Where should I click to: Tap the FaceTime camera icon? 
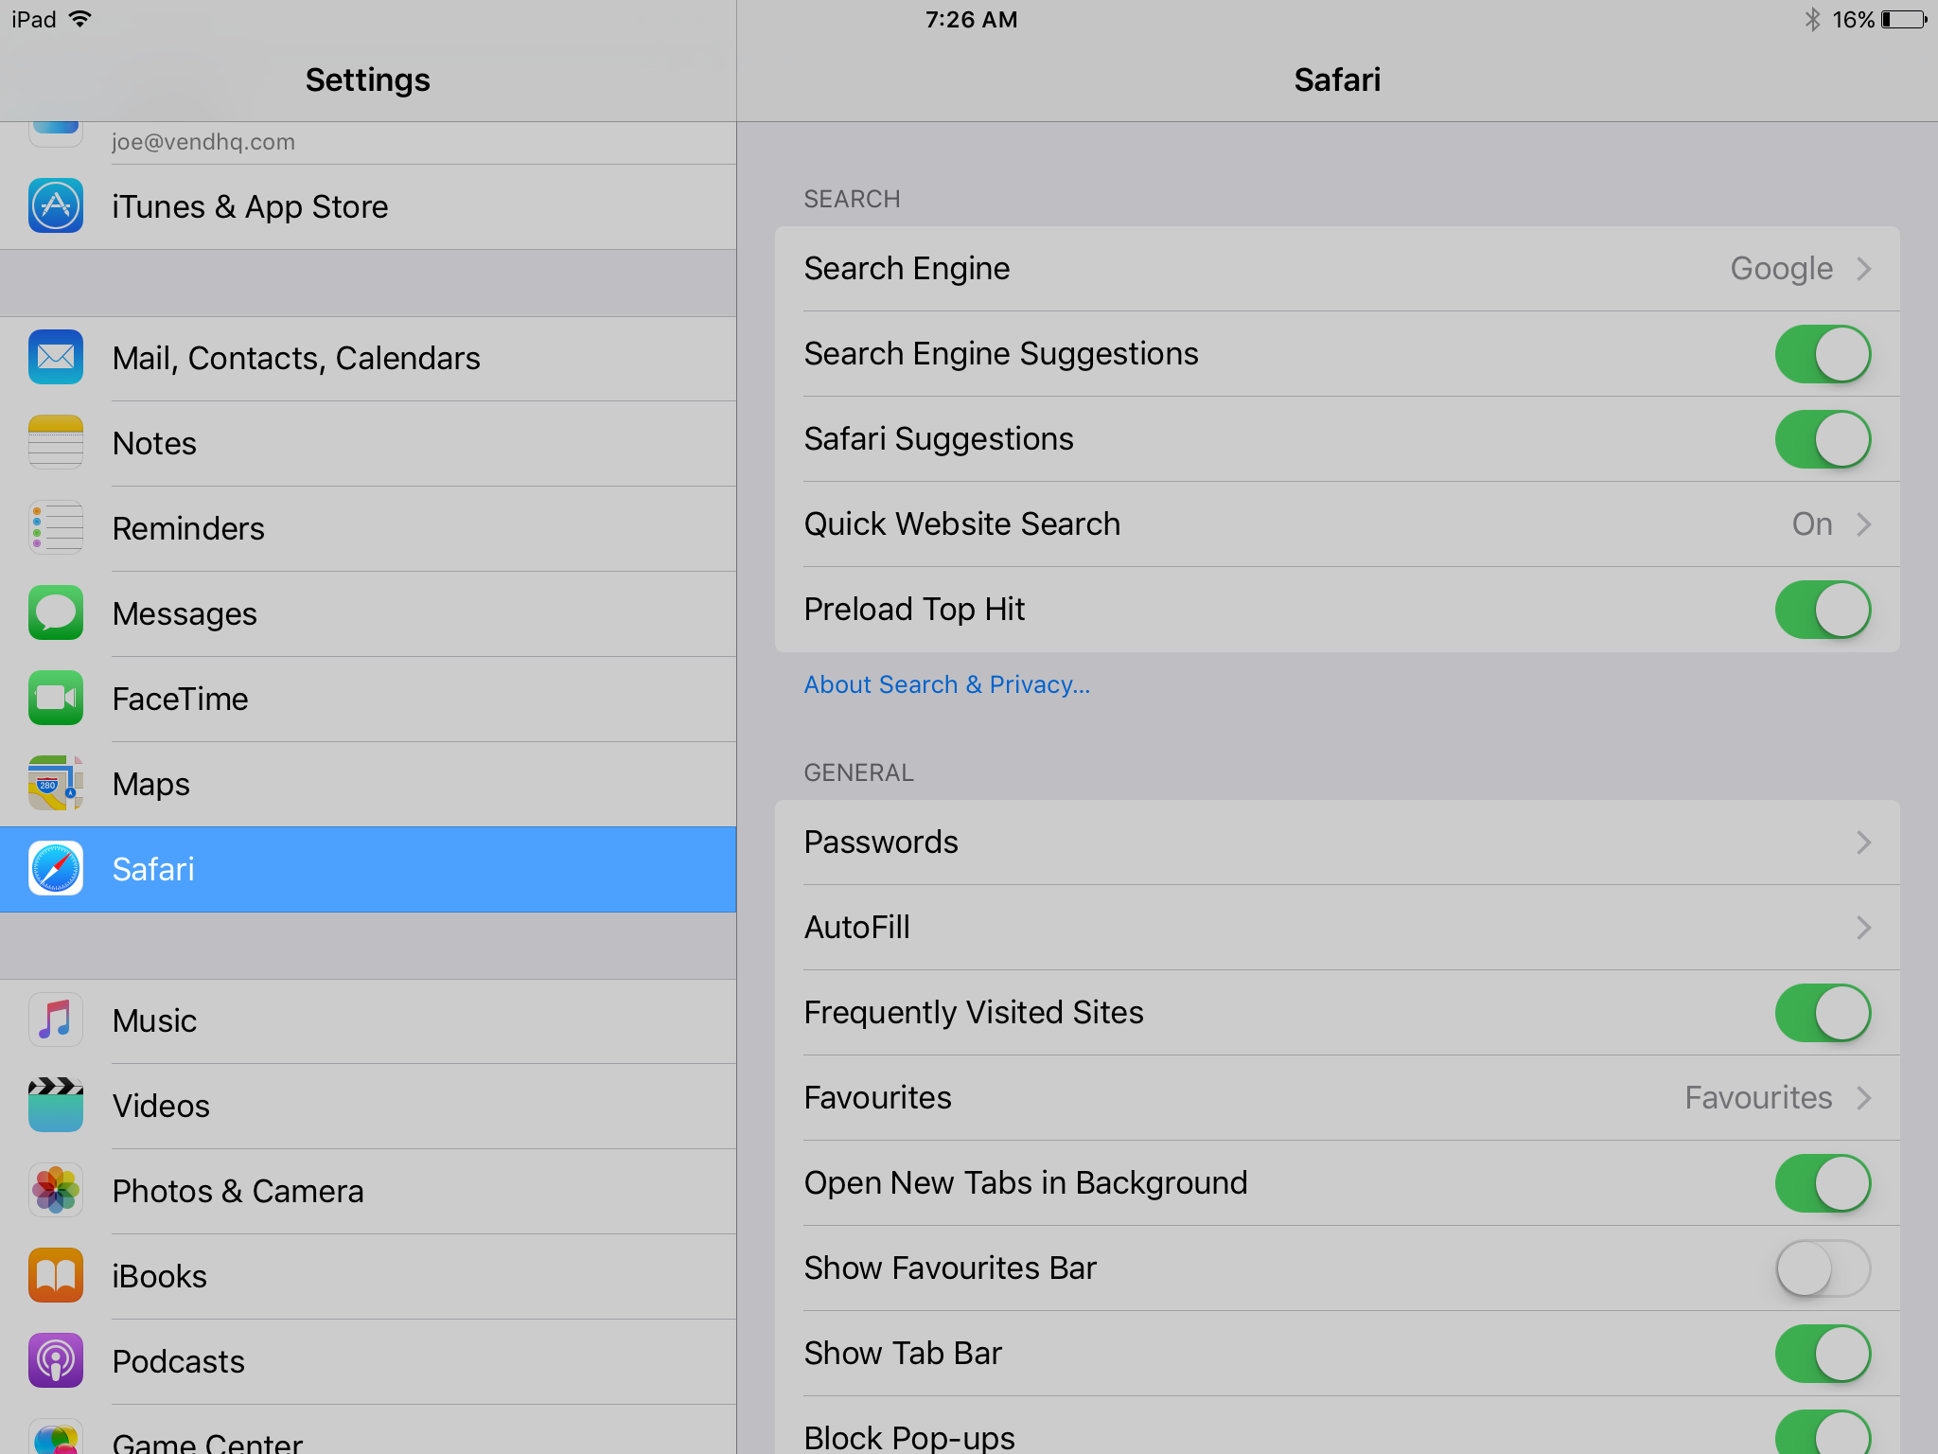point(56,699)
